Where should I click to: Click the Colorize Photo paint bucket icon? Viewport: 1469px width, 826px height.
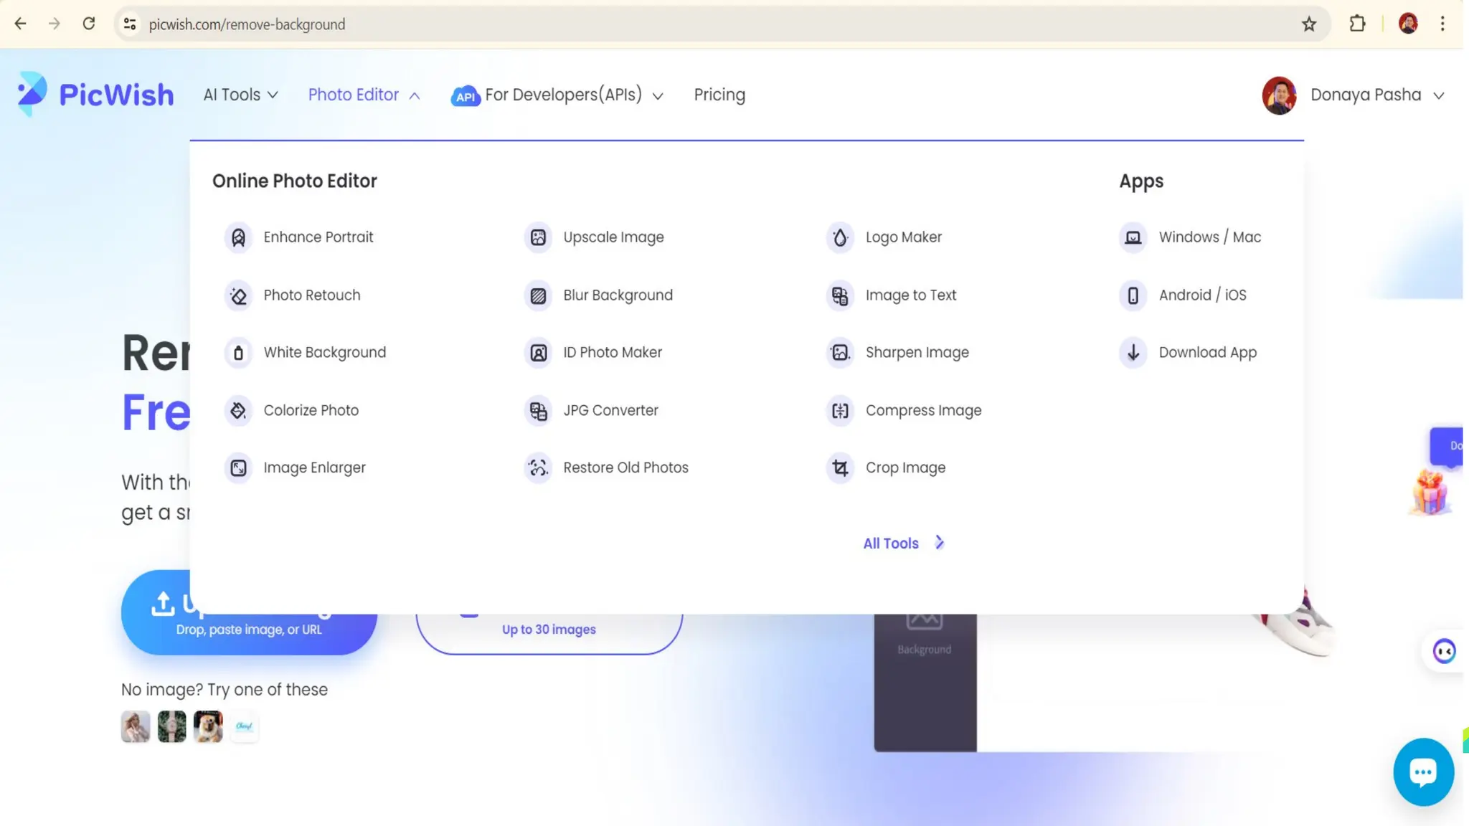point(238,410)
